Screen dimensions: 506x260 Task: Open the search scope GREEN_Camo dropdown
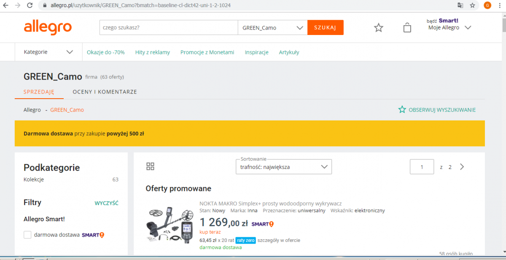pos(272,28)
